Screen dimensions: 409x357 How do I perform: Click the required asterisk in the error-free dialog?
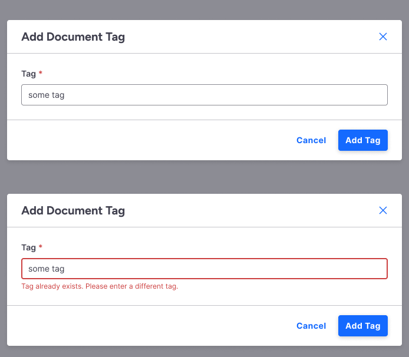pos(41,74)
